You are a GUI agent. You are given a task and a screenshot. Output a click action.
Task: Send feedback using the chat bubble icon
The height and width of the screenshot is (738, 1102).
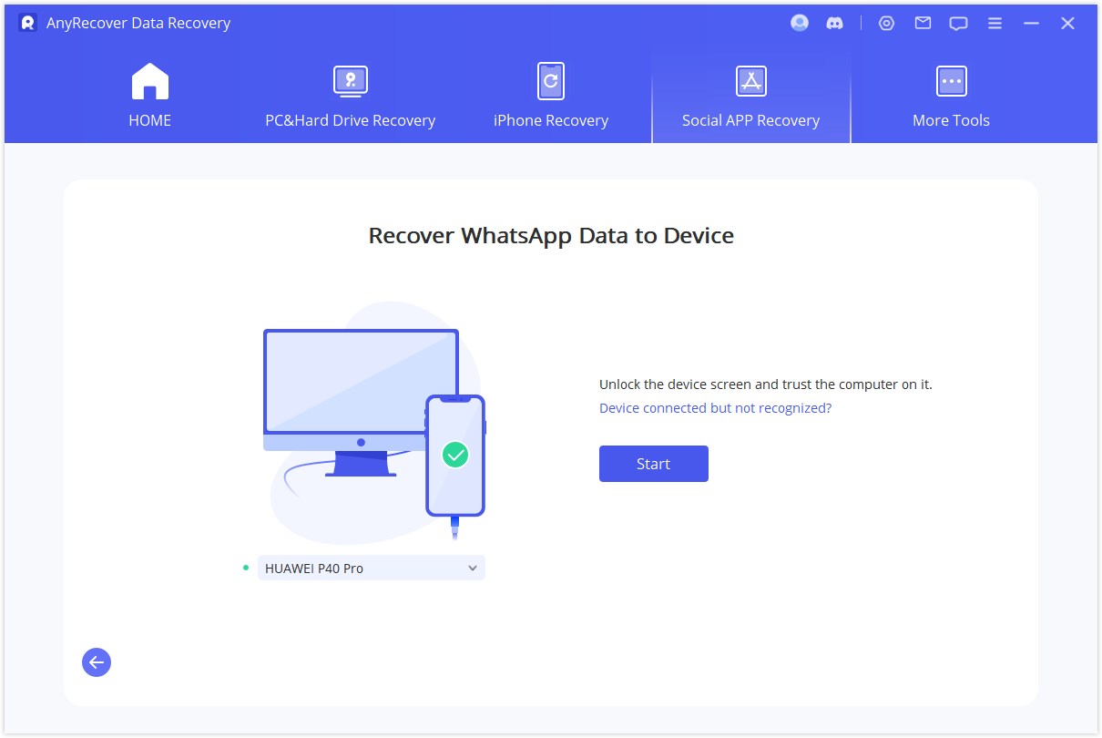click(958, 23)
